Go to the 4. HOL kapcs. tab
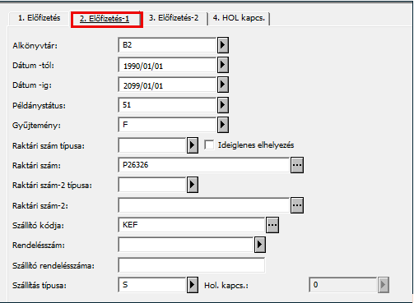The height and width of the screenshot is (303, 414). [239, 18]
